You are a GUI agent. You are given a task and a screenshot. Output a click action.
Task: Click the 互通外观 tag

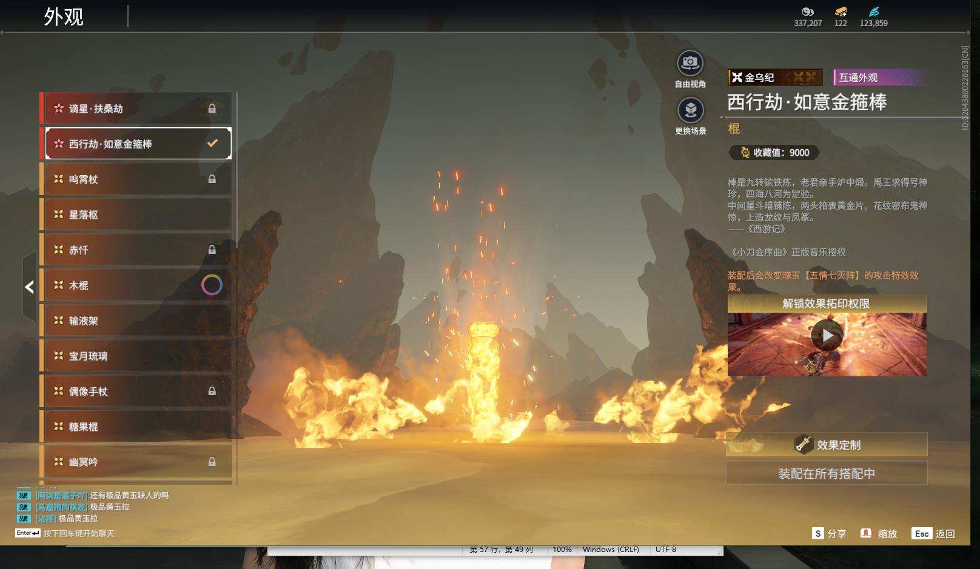tap(879, 77)
